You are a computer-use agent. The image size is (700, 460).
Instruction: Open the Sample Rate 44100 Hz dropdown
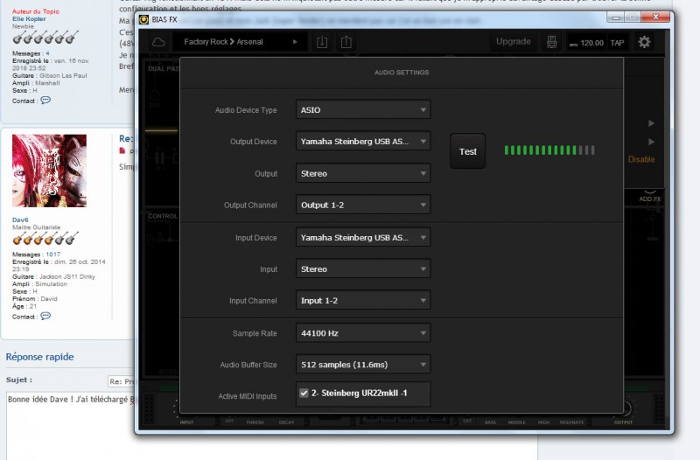coord(363,333)
